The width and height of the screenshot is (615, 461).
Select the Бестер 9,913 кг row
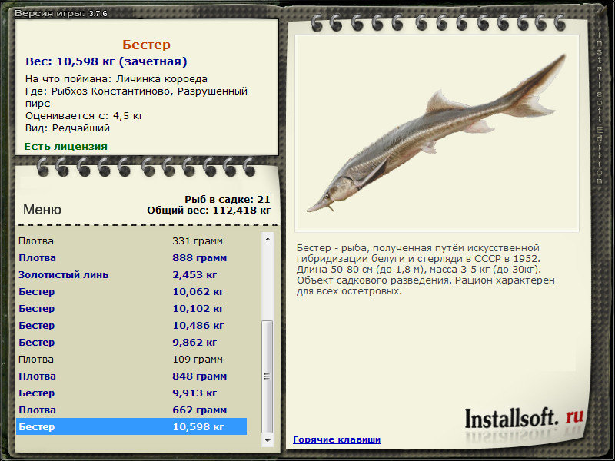(131, 393)
